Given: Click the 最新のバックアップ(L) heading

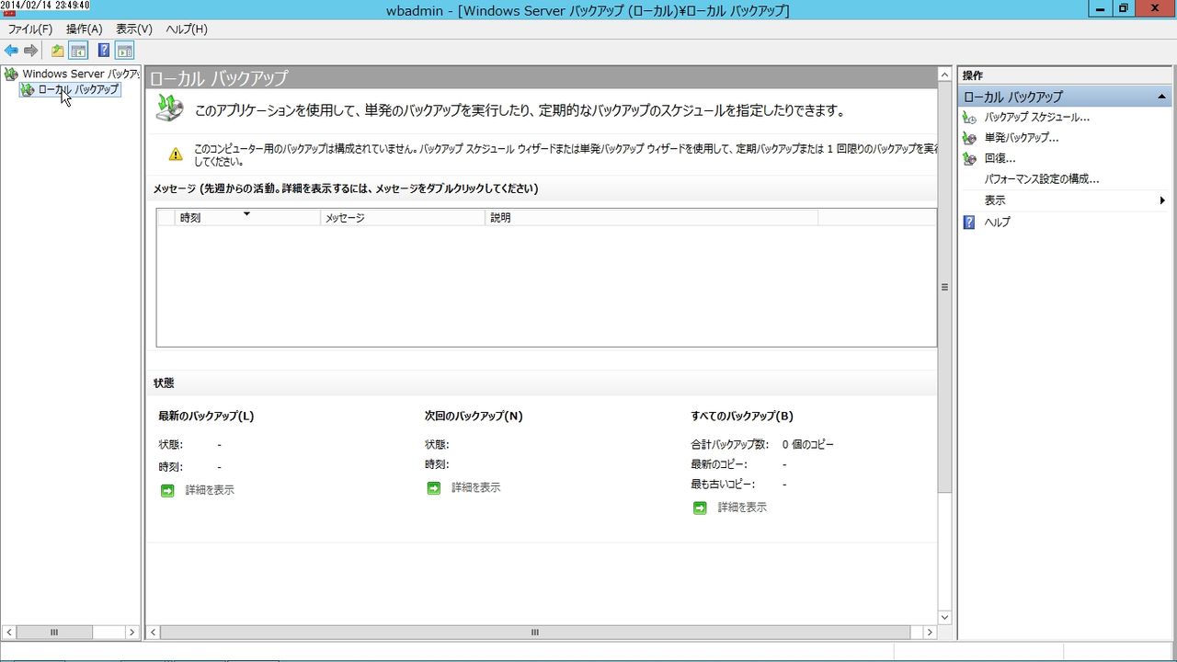Looking at the screenshot, I should [206, 416].
